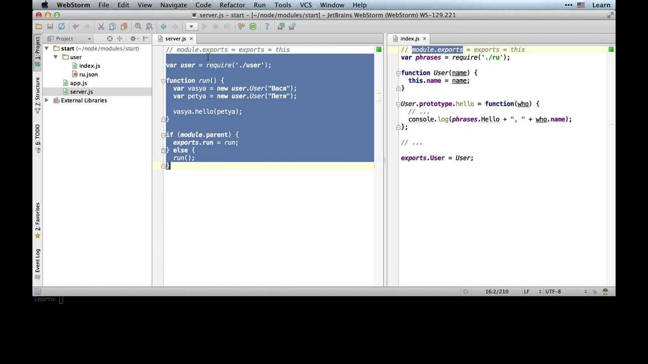
Task: Switch to the index.js editor tab
Action: coord(409,38)
